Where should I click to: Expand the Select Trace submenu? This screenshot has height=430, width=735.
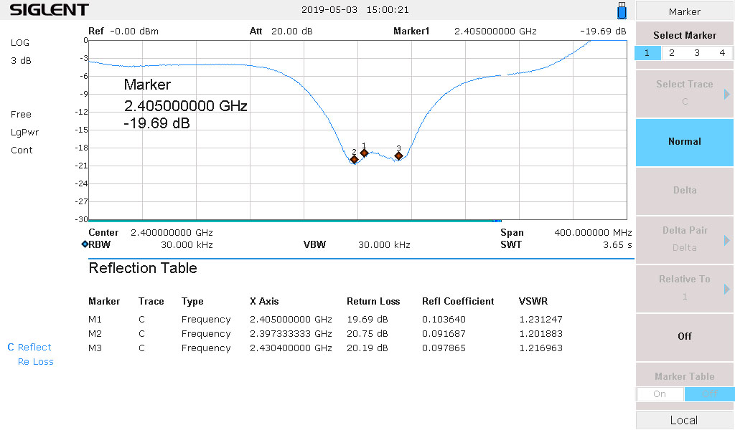pos(684,93)
